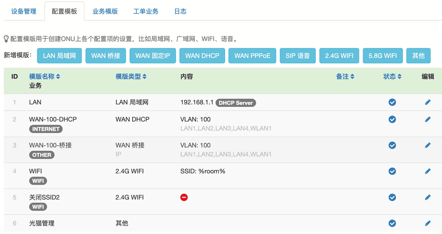Sort table by 模版名称 column
Screen dimensions: 442x234
[x=45, y=77]
